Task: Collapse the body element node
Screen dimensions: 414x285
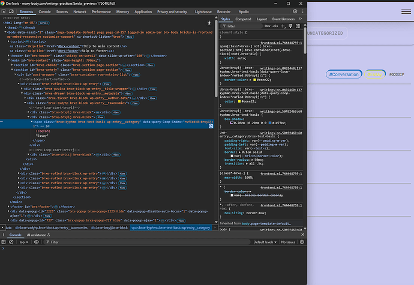Action: click(5, 32)
